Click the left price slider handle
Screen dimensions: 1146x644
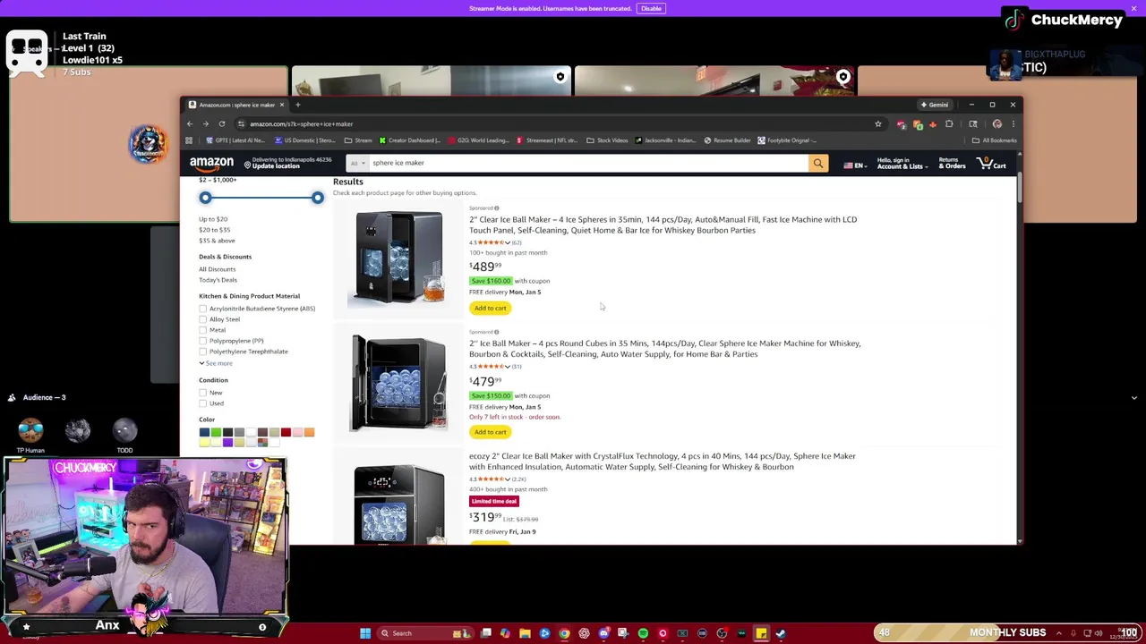coord(205,198)
